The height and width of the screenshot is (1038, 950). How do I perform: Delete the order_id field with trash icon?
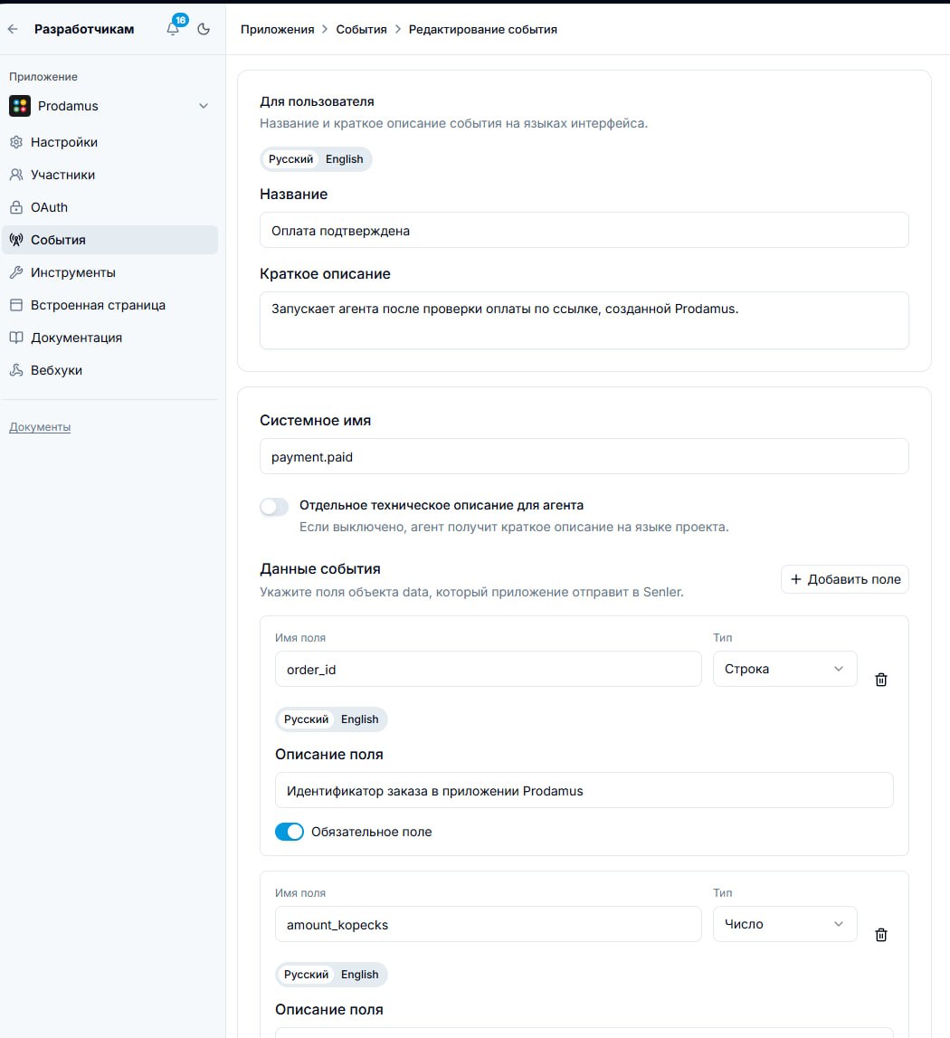[881, 680]
